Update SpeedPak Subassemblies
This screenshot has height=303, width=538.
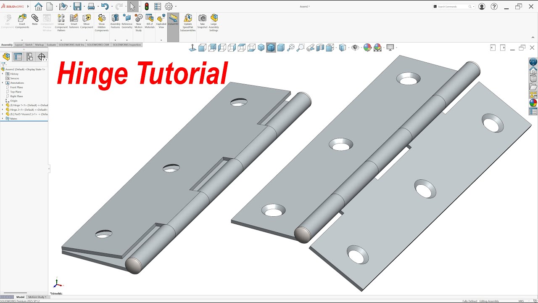188,23
